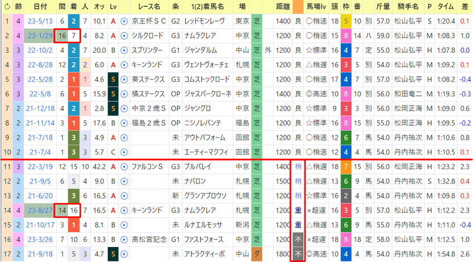This screenshot has height=262, width=473.
Task: Open the 22-10/2 race date link
Action: click(x=40, y=51)
